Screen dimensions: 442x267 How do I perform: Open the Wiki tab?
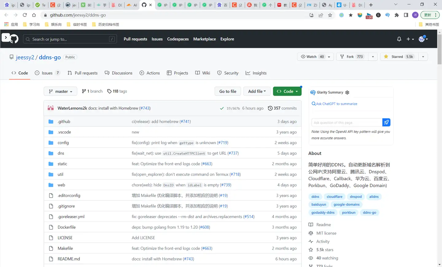(203, 73)
